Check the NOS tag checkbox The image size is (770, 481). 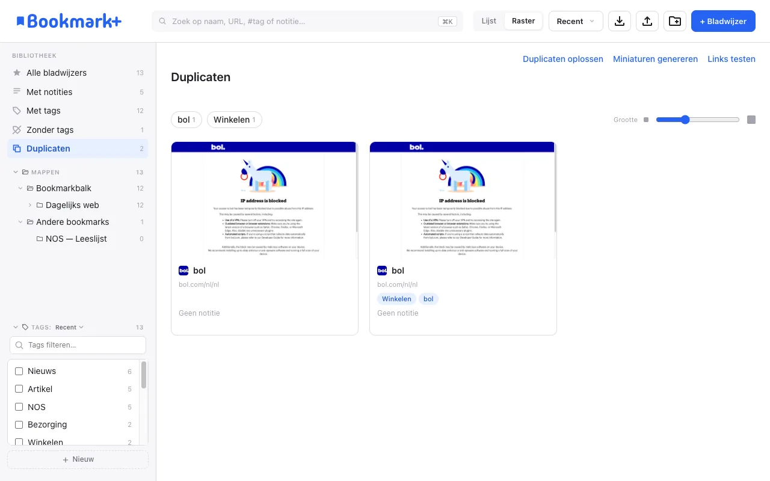point(19,407)
